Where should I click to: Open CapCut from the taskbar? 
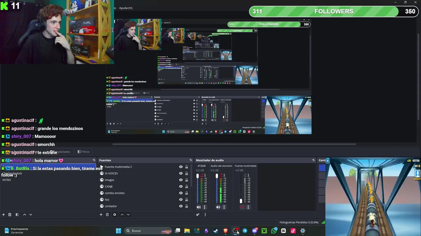(x=284, y=231)
